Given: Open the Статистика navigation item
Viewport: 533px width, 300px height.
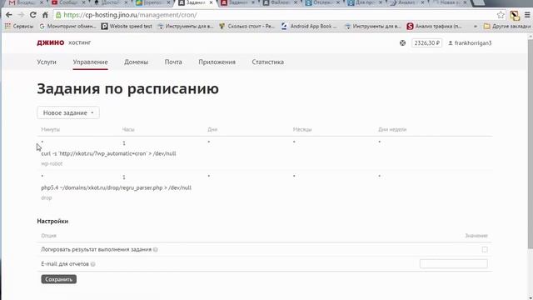Looking at the screenshot, I should (x=267, y=62).
